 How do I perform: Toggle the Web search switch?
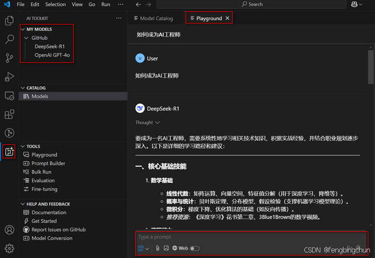tap(195, 249)
